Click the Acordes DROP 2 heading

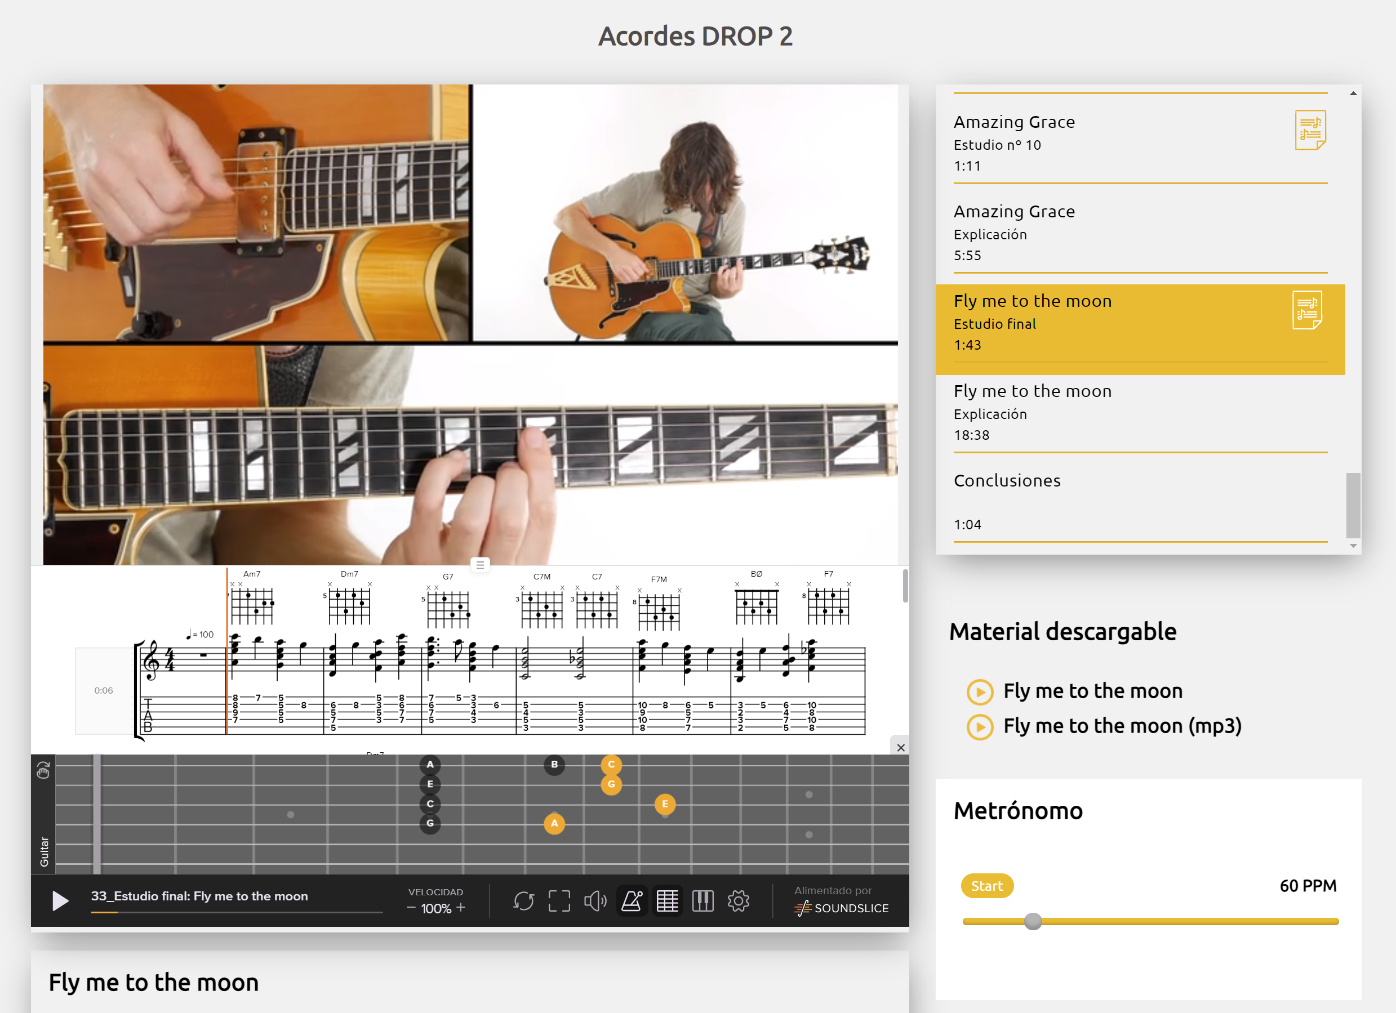[696, 36]
